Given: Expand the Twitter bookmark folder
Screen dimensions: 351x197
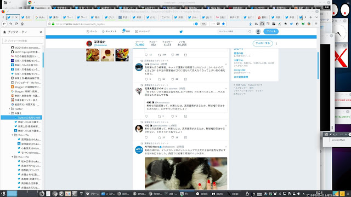Looking at the screenshot, I should coord(9,109).
